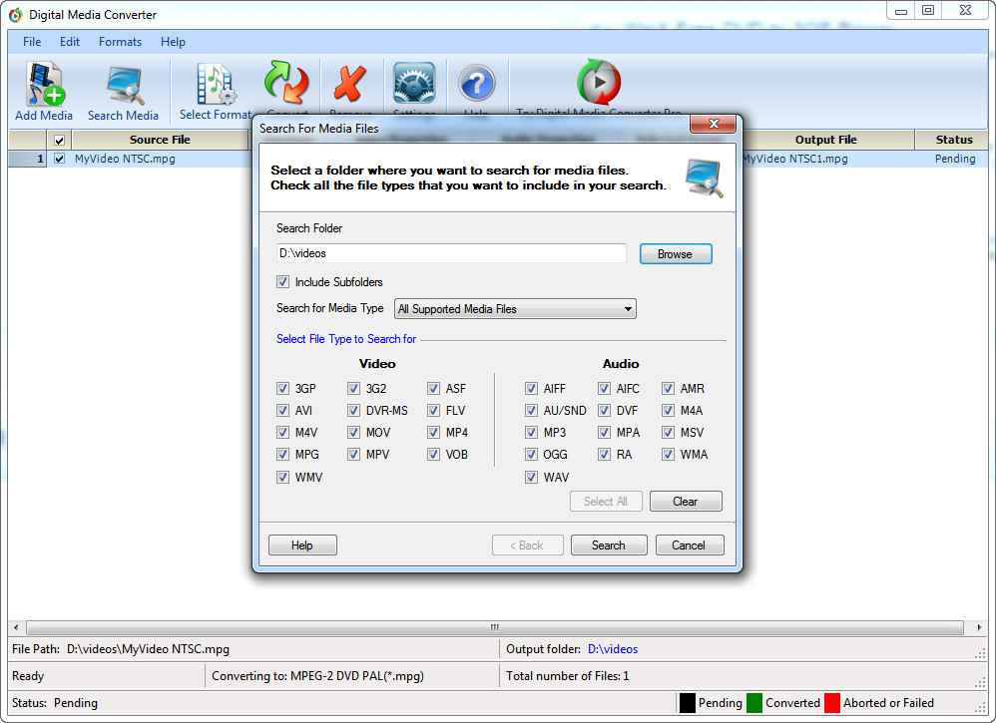Toggle the M4A audio checkbox
Image resolution: width=996 pixels, height=723 pixels.
(668, 411)
